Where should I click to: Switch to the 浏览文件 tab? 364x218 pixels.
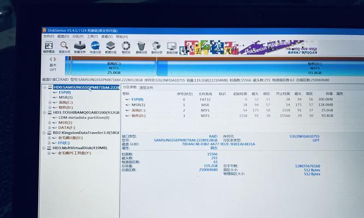tap(146, 88)
